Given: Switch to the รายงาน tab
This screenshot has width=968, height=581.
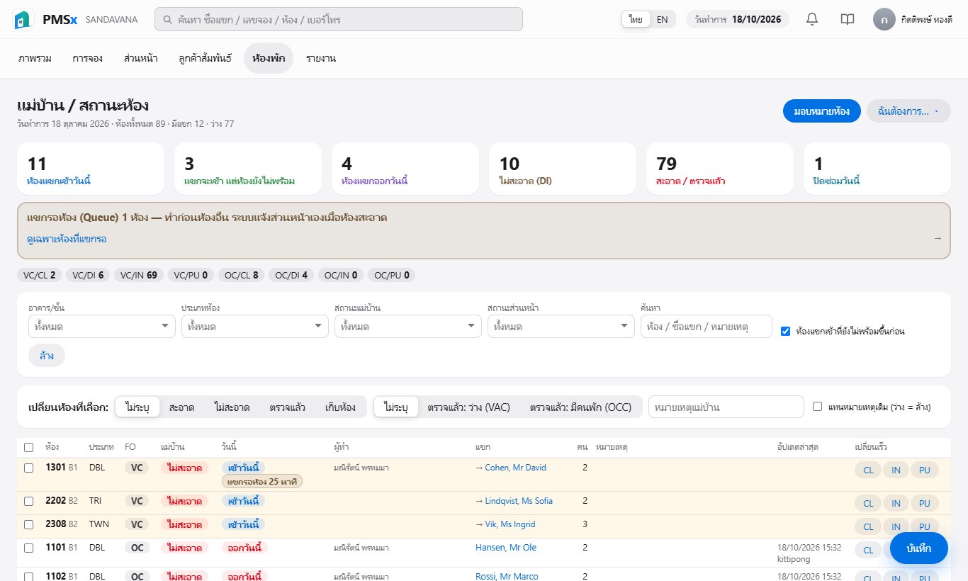Looking at the screenshot, I should pos(321,58).
